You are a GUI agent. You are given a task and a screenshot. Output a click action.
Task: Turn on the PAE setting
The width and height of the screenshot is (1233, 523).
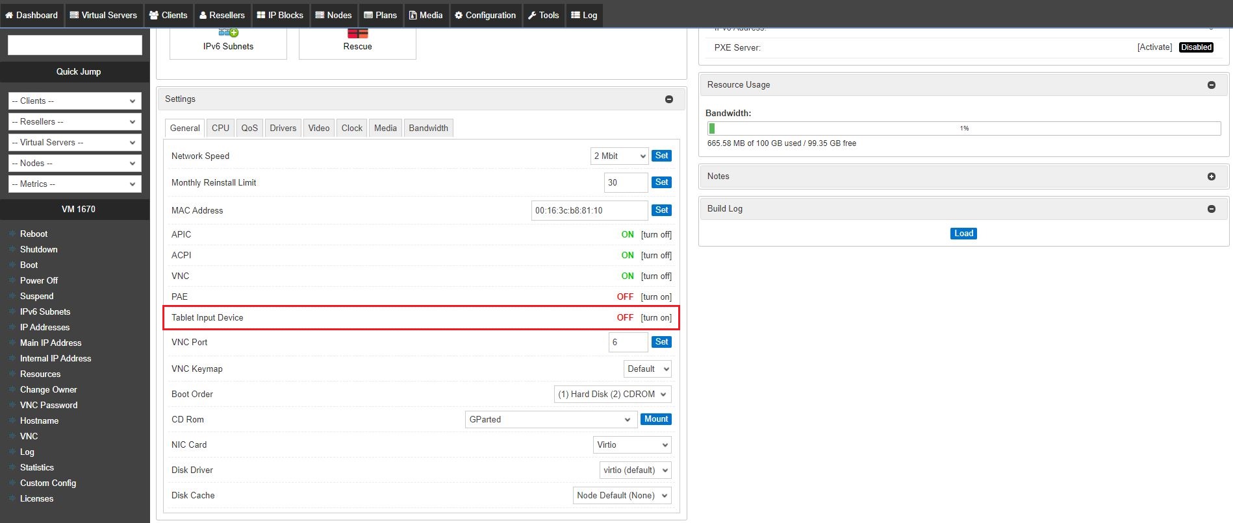pos(656,297)
